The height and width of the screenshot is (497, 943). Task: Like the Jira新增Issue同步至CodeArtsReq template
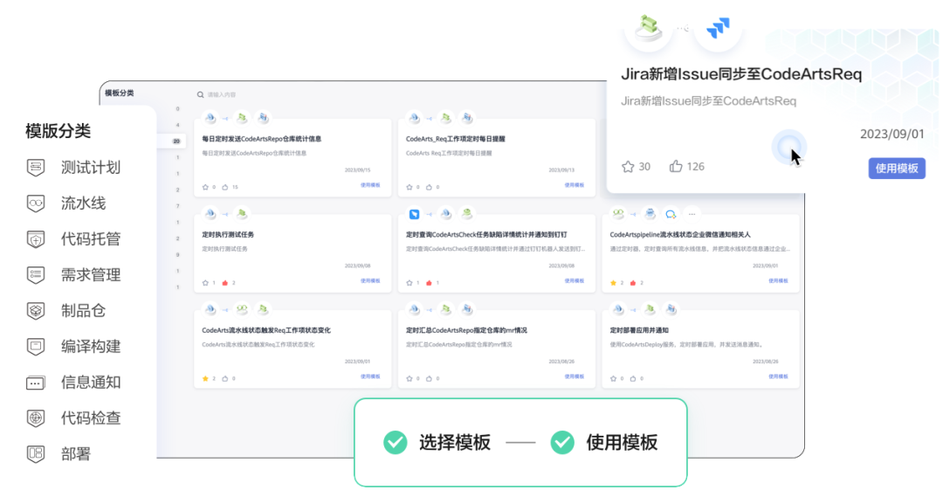pyautogui.click(x=676, y=167)
